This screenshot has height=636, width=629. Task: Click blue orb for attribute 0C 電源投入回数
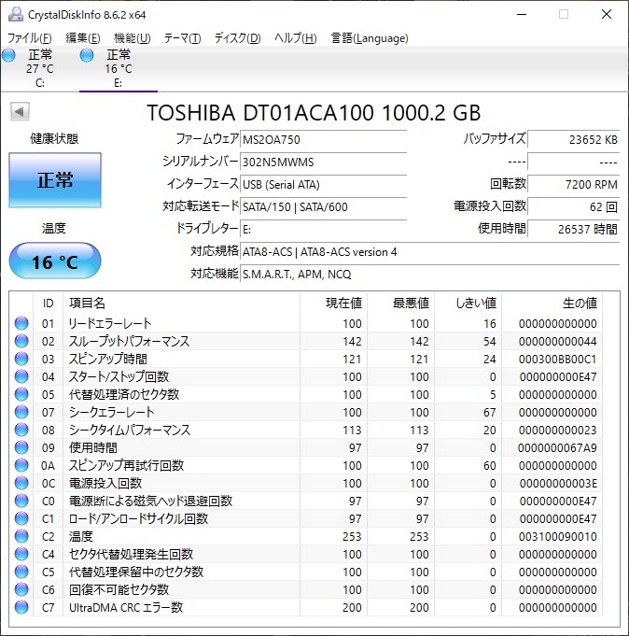click(x=21, y=483)
